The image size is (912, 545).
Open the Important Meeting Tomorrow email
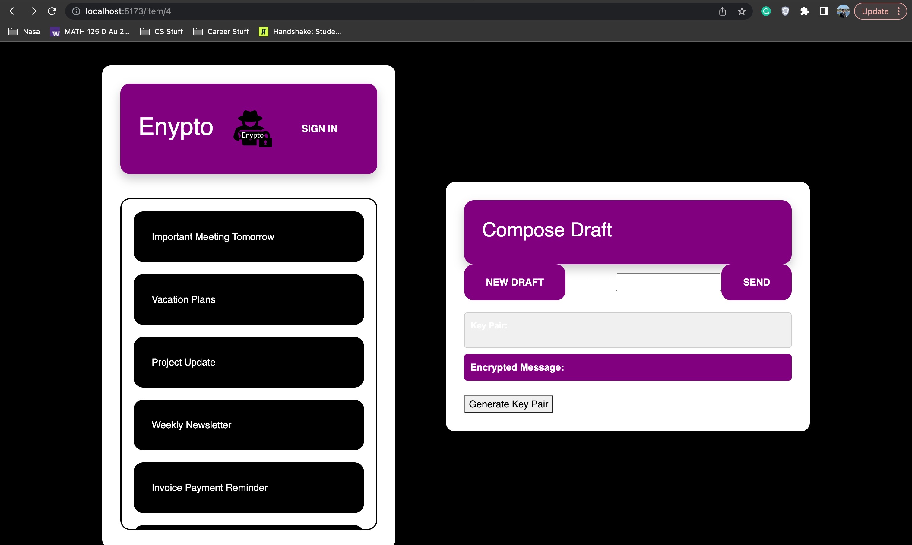click(249, 236)
